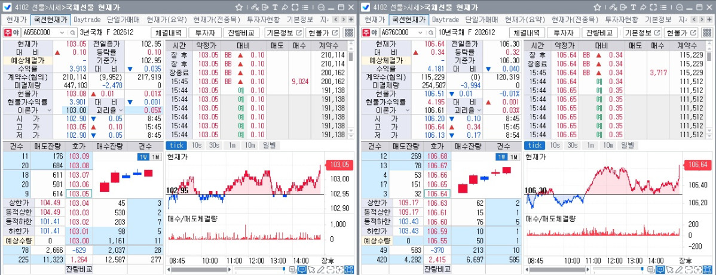716x275 pixels.
Task: Show earlier tabs with left arrow, left window
Action: [x=335, y=20]
